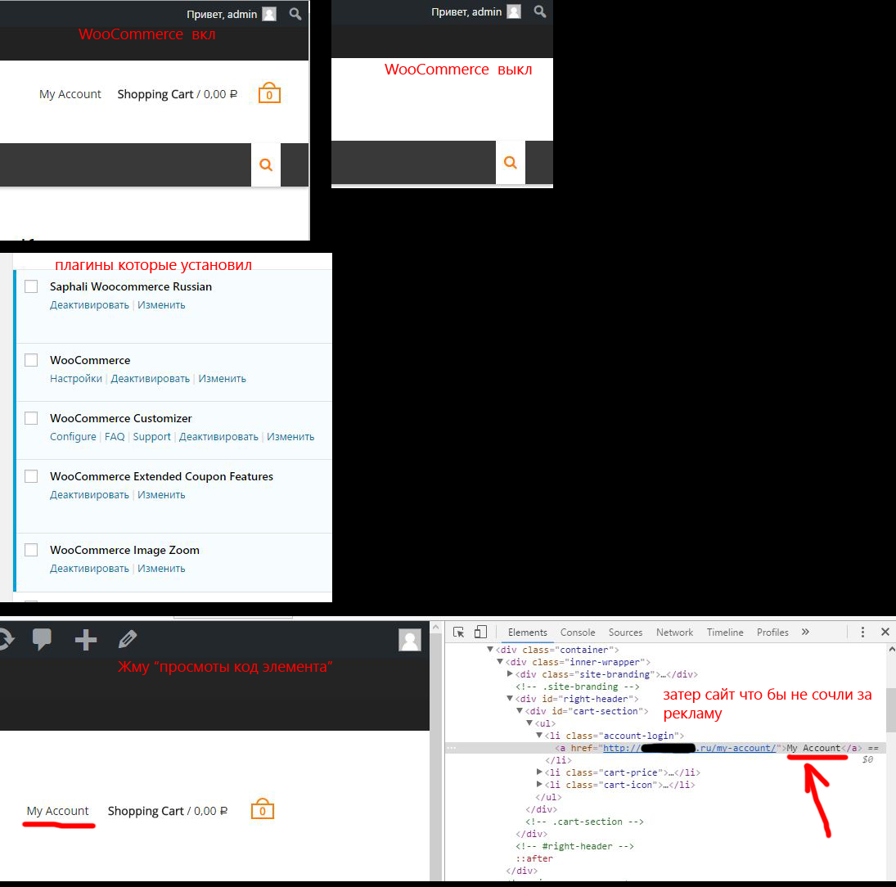The width and height of the screenshot is (896, 887).
Task: Open the Shopping Cart link beside DevTools
Action: [146, 811]
